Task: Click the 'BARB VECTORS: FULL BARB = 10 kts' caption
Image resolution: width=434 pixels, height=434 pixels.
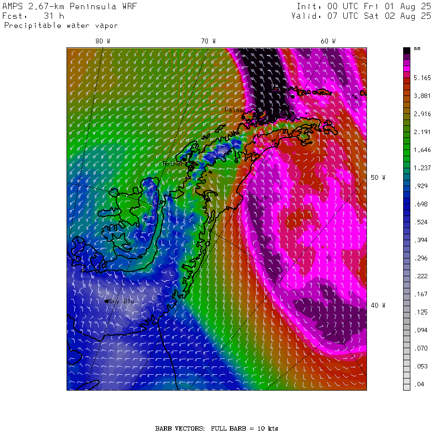Action: [217, 429]
